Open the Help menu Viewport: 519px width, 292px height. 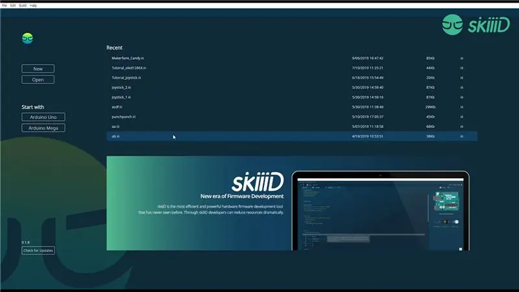pyautogui.click(x=34, y=5)
